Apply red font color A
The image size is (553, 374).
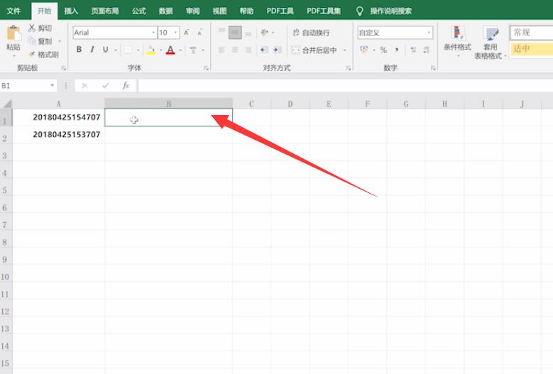point(170,50)
